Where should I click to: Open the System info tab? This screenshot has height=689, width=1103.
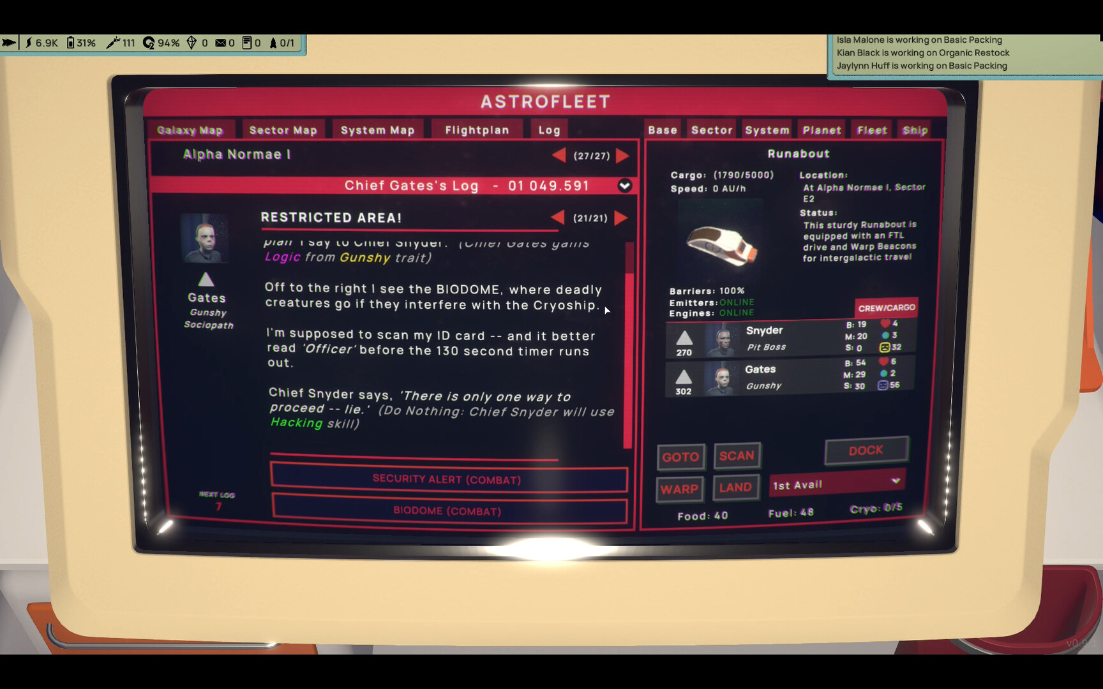click(x=767, y=130)
